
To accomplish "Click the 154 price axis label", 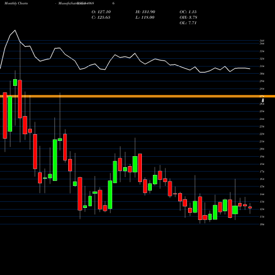I will [x=262, y=186].
